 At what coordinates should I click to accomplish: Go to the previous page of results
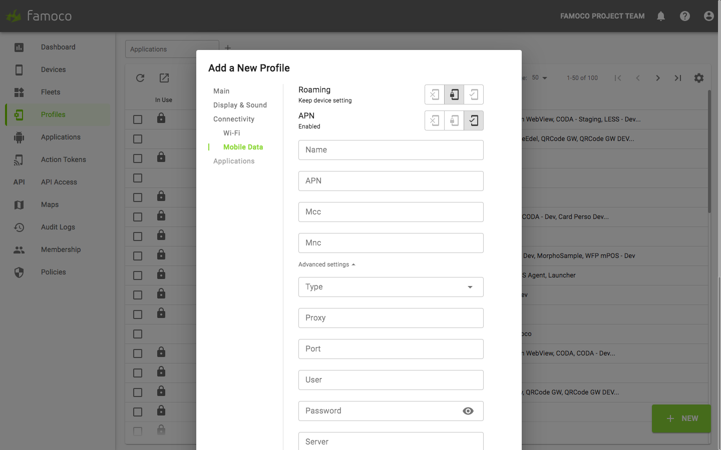pyautogui.click(x=638, y=78)
